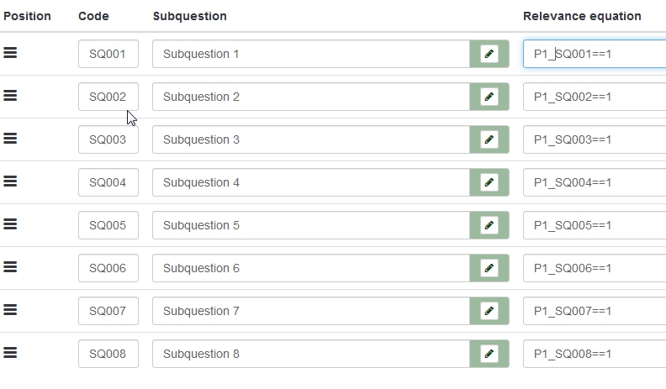Focus the P1_SQ005==1 relevance field

[594, 225]
